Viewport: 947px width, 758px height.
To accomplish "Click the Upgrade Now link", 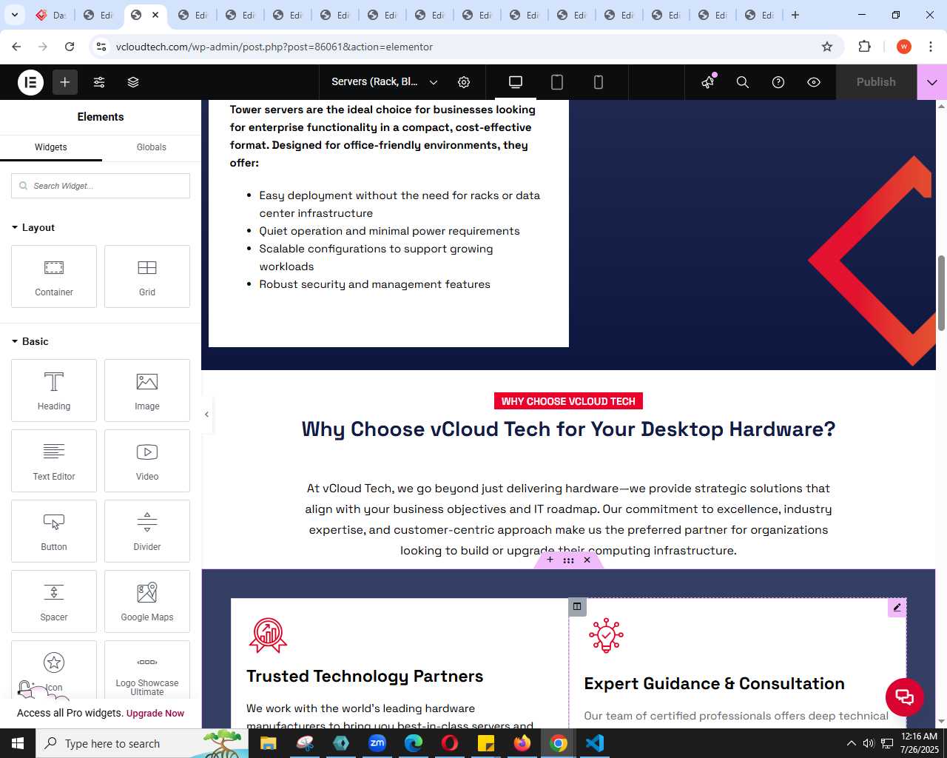I will click(x=155, y=714).
